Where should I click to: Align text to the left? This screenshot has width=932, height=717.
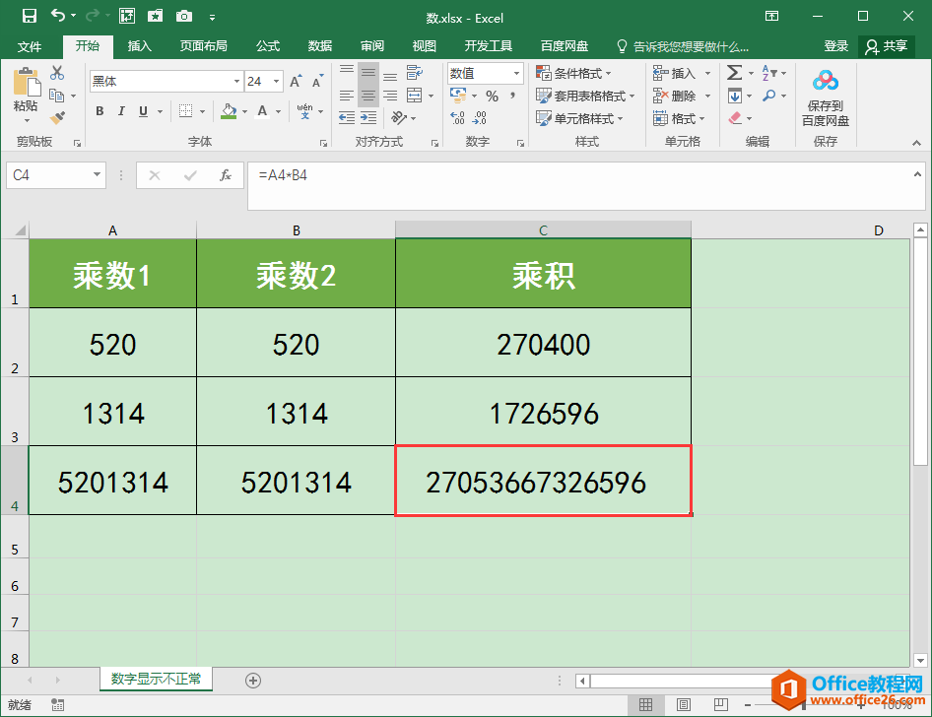(347, 96)
